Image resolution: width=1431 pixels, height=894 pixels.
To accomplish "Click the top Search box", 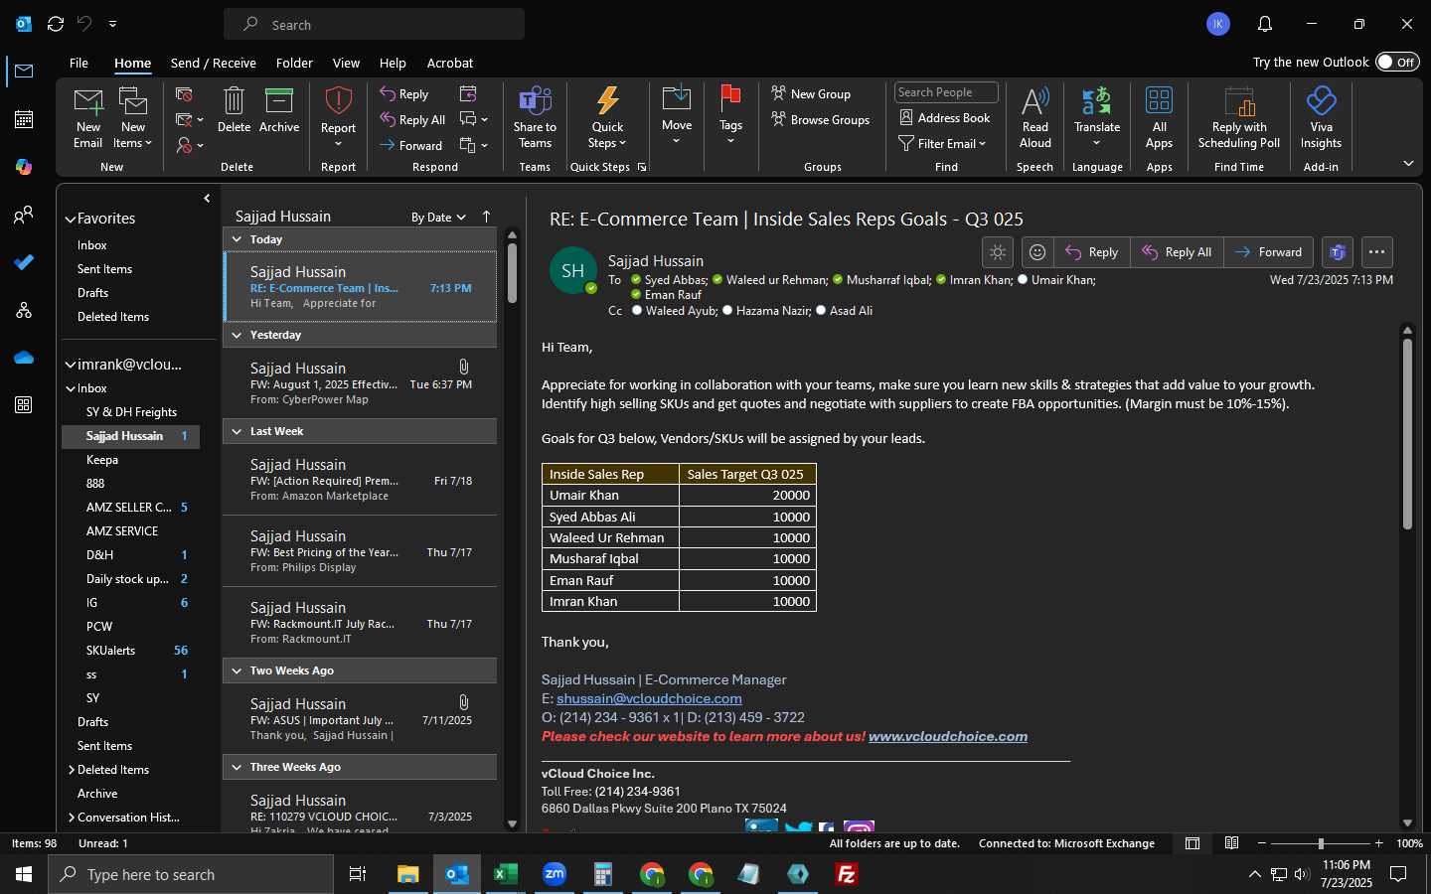I will (x=374, y=24).
